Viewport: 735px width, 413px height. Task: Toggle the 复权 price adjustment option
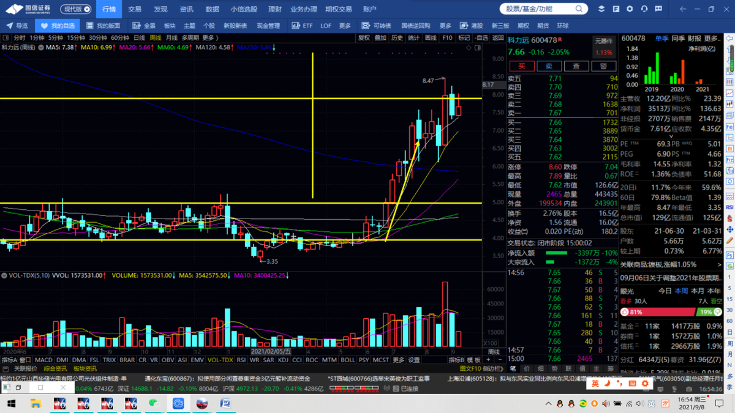pos(364,38)
